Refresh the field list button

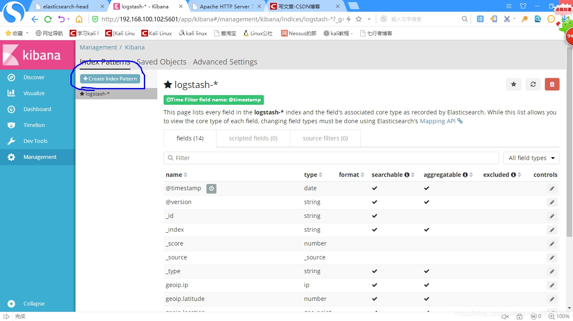point(533,84)
